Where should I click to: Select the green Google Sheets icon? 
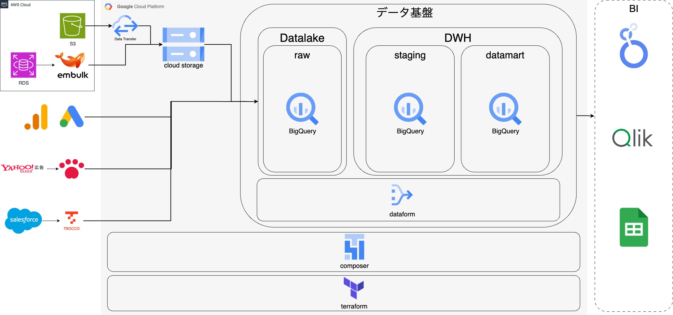pyautogui.click(x=634, y=227)
